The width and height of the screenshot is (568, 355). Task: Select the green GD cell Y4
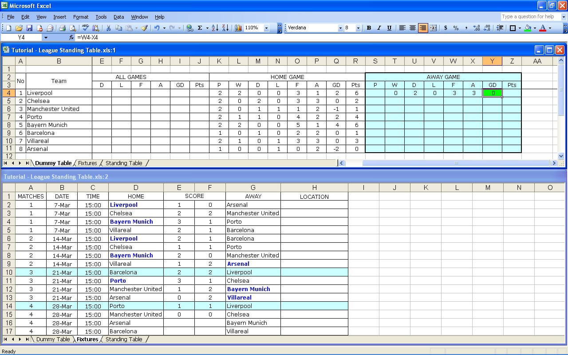coord(492,93)
